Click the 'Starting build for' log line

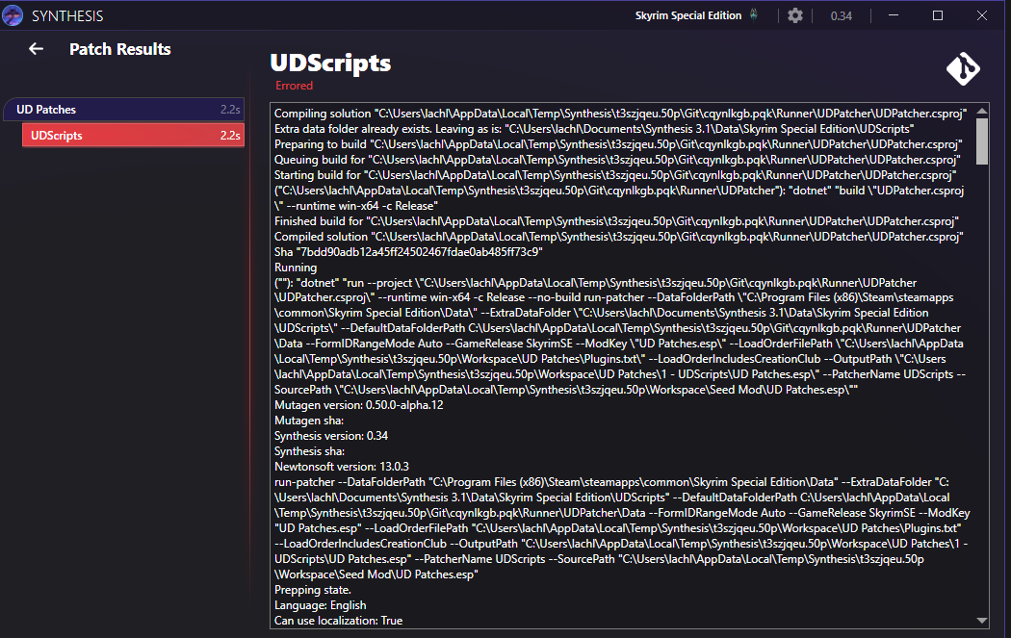pos(615,175)
